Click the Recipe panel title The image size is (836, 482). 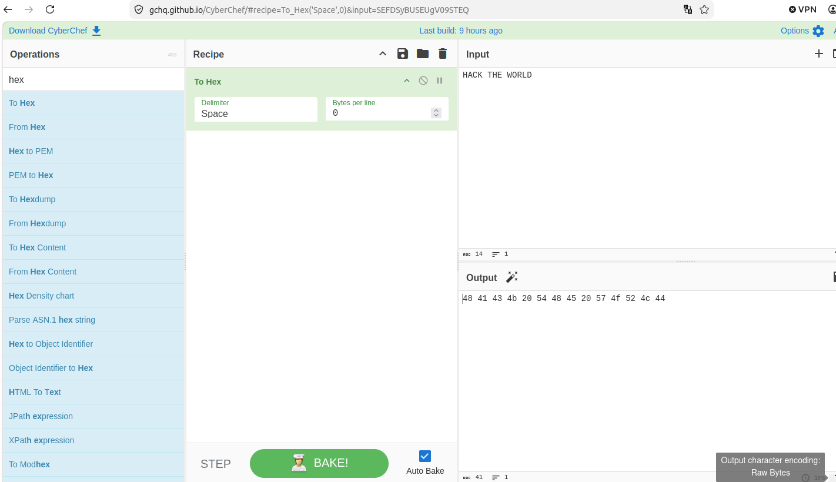click(x=209, y=54)
